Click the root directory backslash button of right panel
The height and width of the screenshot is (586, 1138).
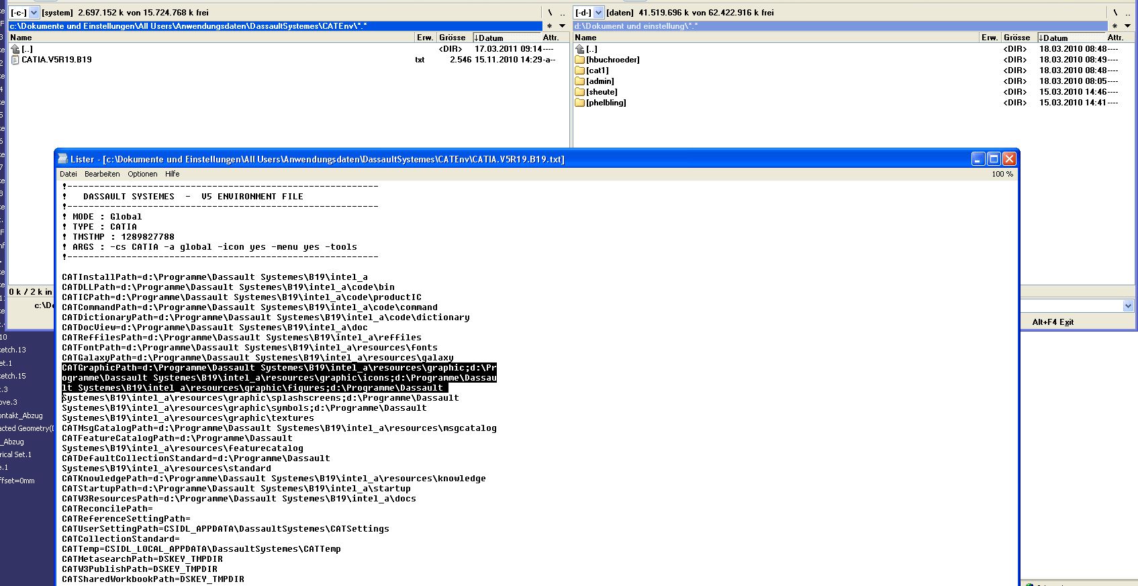coord(1115,13)
